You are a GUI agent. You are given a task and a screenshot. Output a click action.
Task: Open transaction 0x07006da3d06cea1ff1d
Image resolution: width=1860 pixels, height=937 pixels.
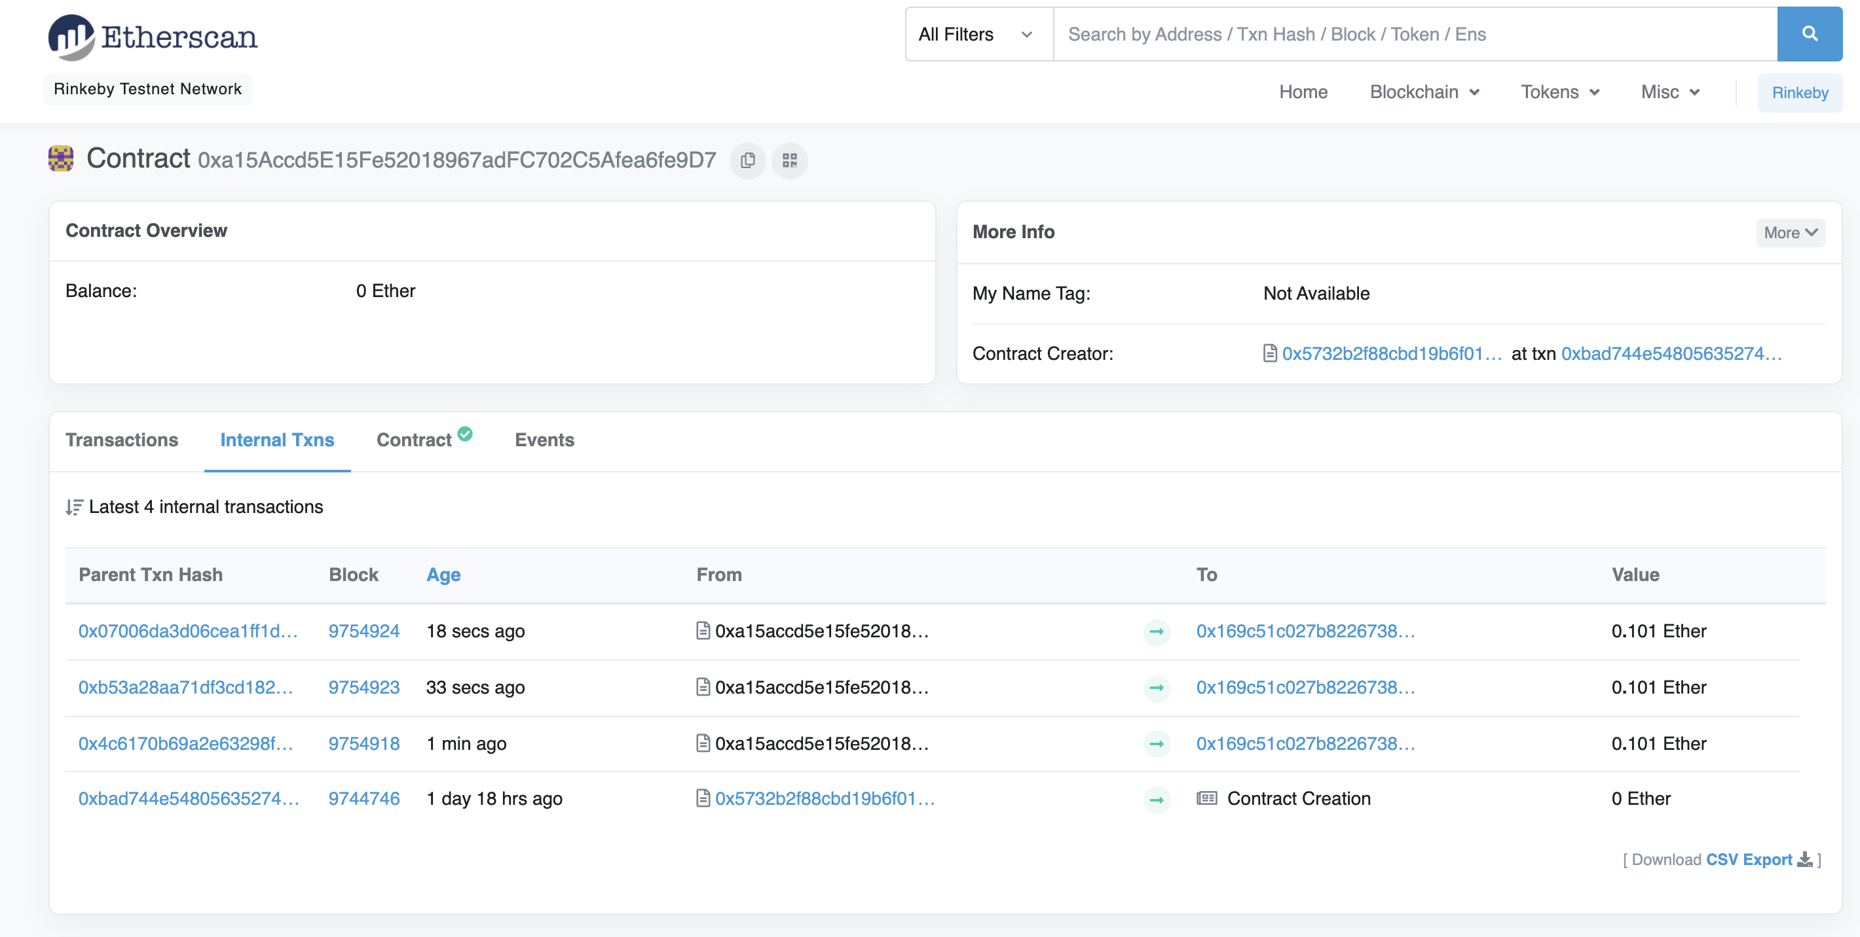[187, 630]
